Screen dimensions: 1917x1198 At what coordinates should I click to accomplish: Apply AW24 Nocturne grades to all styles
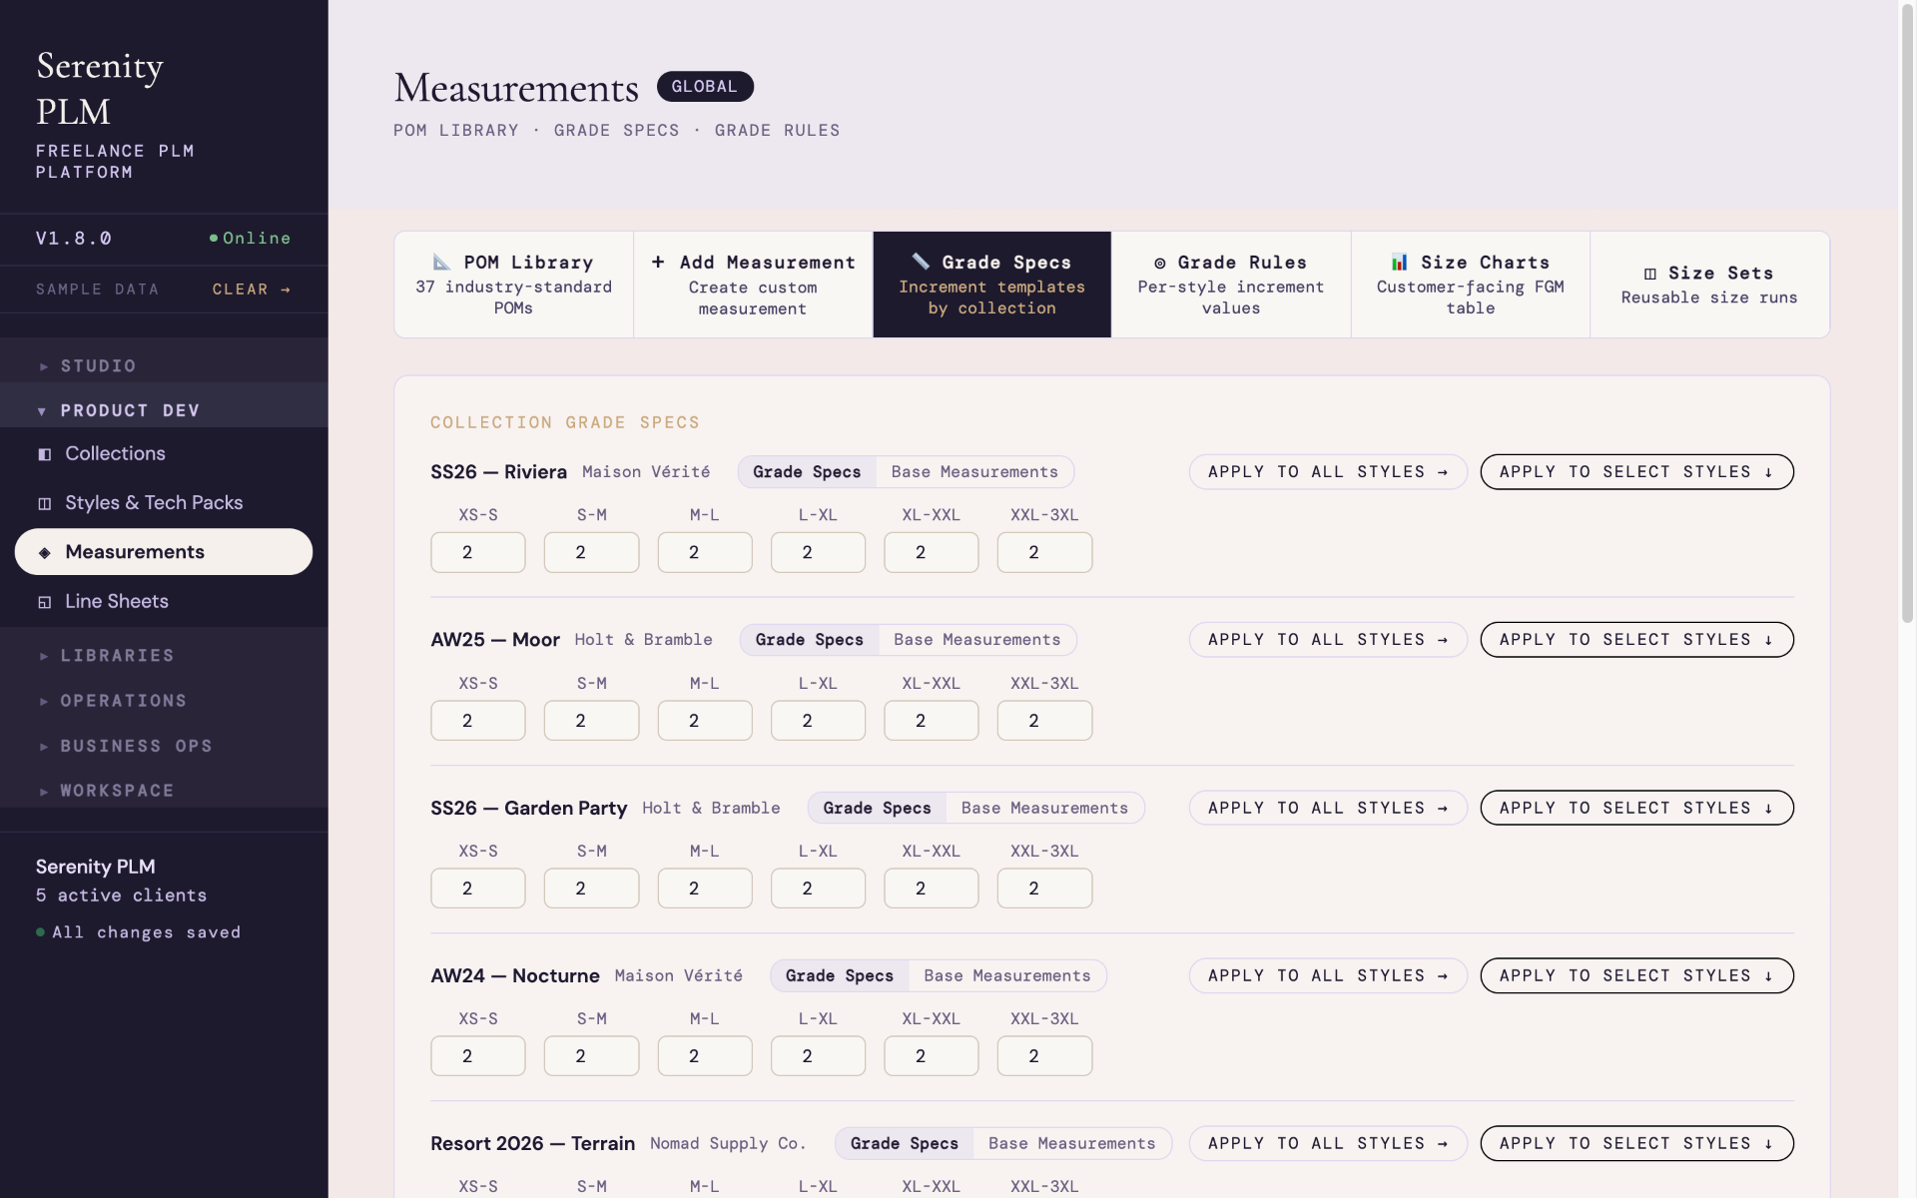pos(1328,975)
